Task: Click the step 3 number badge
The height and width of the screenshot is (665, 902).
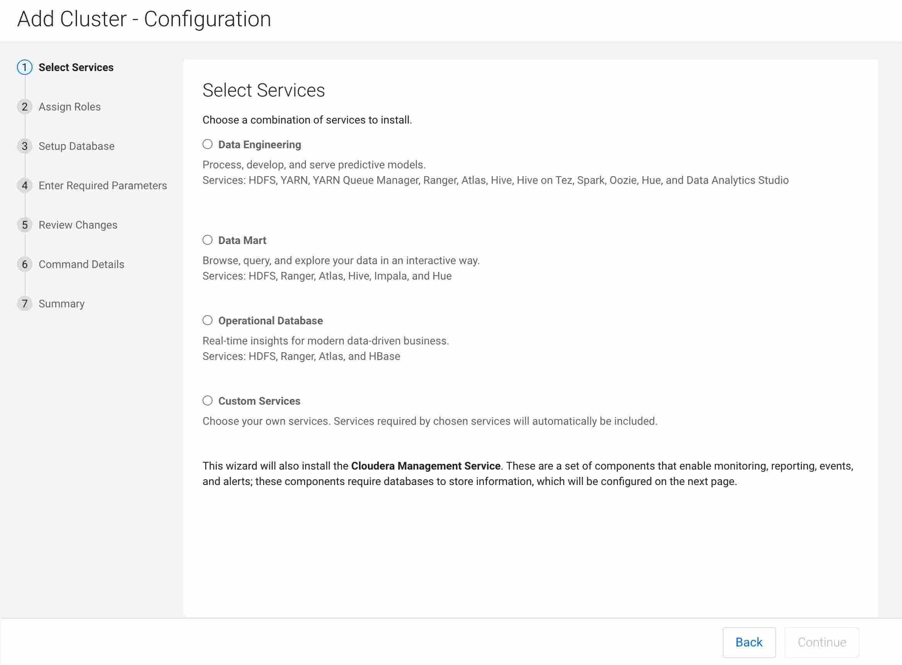Action: coord(25,146)
